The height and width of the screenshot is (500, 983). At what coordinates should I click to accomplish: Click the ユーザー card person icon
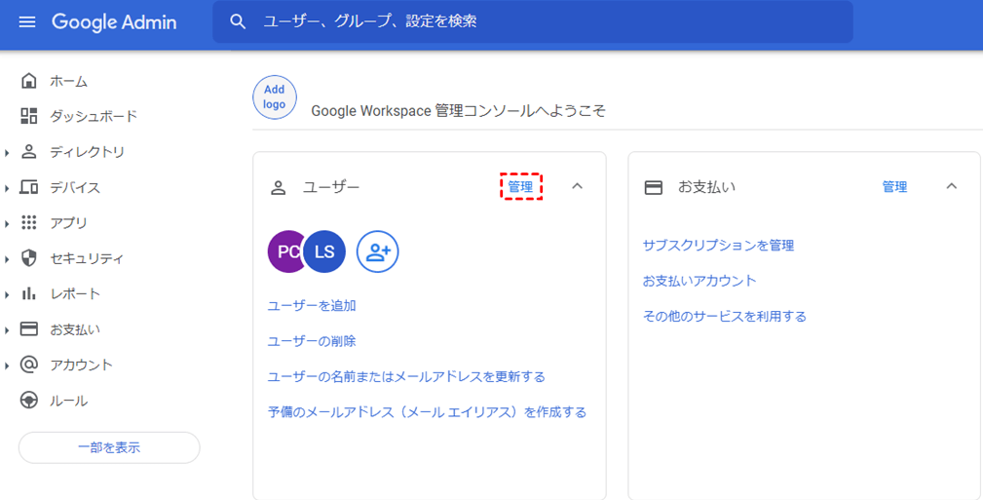tap(279, 187)
